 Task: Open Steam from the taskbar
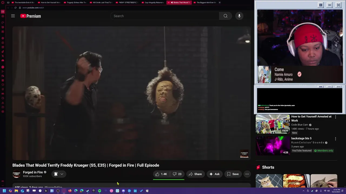point(88,191)
